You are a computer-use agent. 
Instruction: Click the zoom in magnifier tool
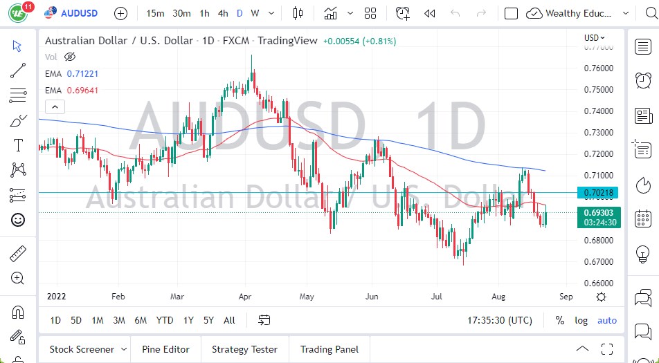coord(18,278)
